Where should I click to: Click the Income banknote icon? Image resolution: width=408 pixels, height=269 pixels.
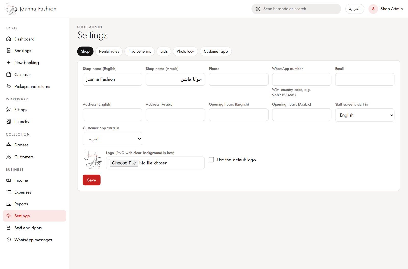tap(9, 180)
